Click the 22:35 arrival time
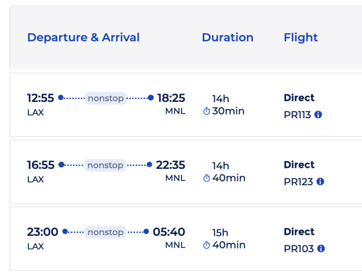The image size is (362, 275). pyautogui.click(x=171, y=165)
